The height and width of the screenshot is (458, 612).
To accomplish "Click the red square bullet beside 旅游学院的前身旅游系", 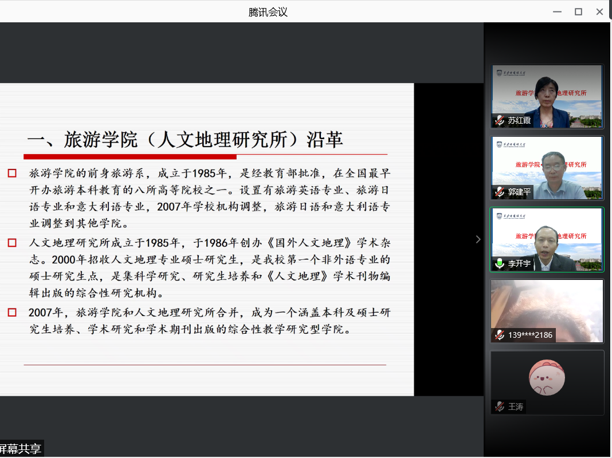I will (x=12, y=173).
